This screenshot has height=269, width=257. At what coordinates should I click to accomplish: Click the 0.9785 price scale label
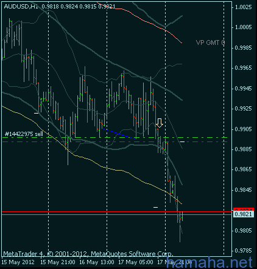point(244,251)
